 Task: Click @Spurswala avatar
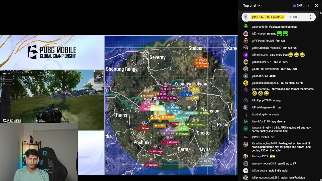coord(246,171)
